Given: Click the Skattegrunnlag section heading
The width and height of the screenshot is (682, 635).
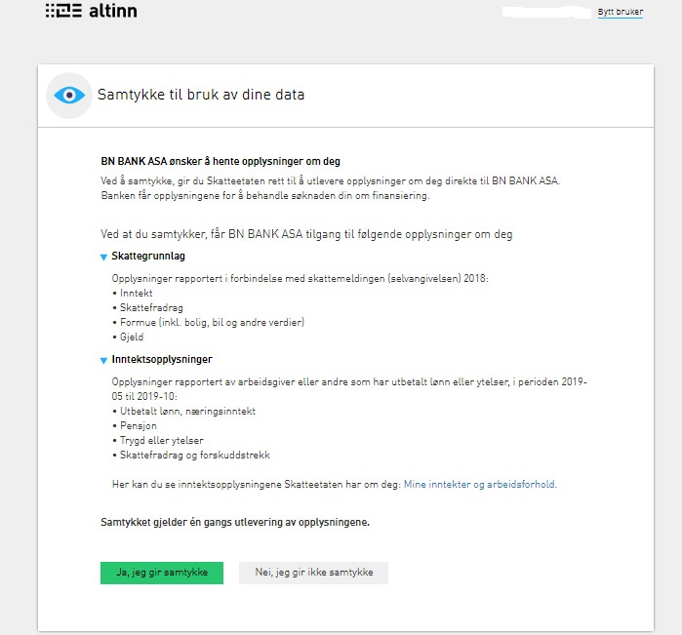Looking at the screenshot, I should [148, 256].
